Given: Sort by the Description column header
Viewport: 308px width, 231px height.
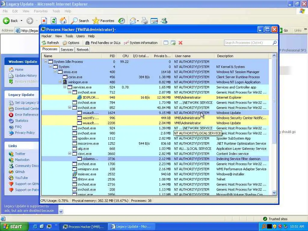Looking at the screenshot, I should click(x=242, y=56).
